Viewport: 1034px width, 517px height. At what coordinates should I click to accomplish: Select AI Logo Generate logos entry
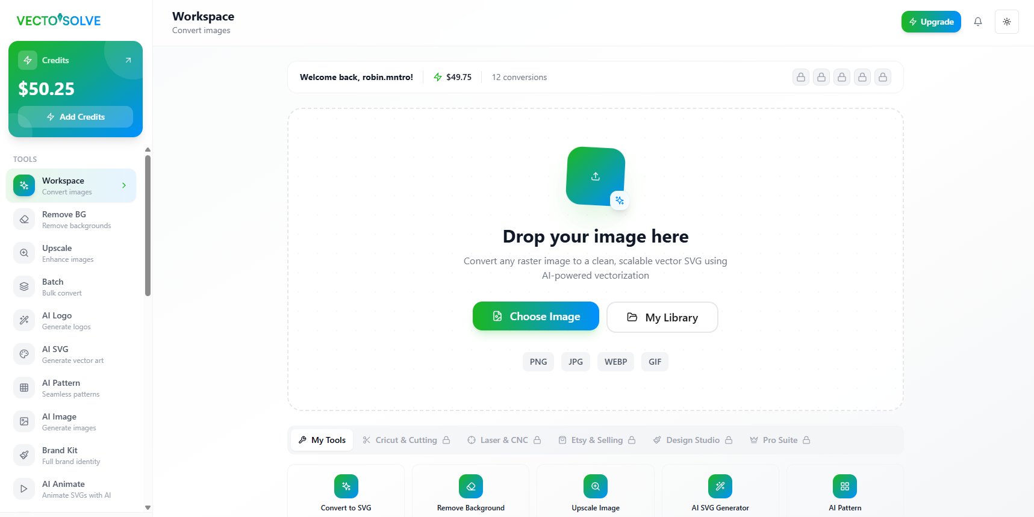coord(71,320)
